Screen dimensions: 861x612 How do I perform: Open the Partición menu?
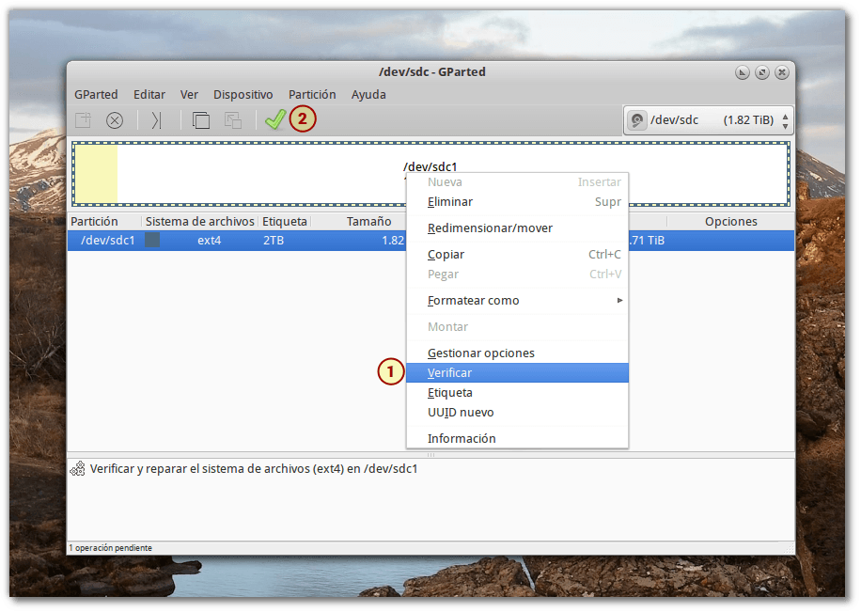click(311, 94)
